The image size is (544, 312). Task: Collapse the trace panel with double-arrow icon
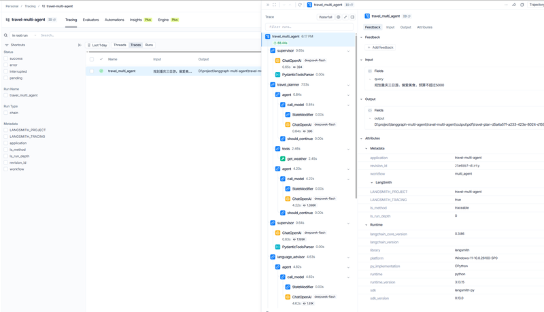[x=267, y=5]
